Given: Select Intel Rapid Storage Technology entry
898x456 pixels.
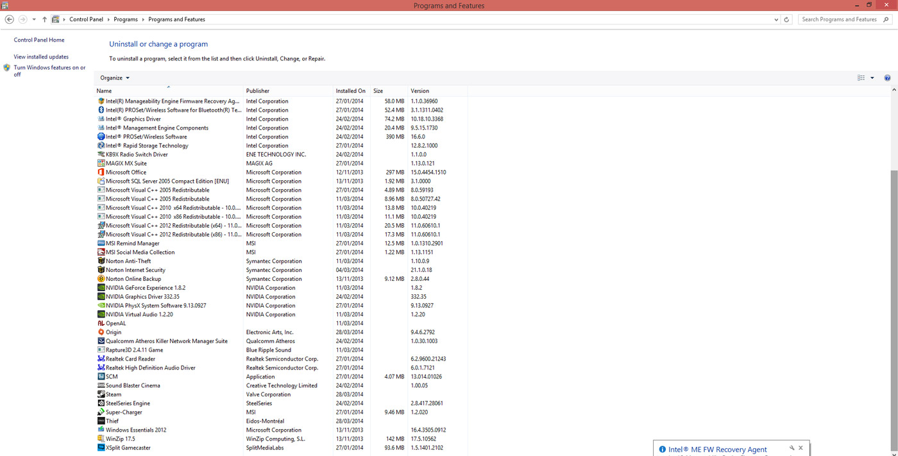Looking at the screenshot, I should [282, 146].
